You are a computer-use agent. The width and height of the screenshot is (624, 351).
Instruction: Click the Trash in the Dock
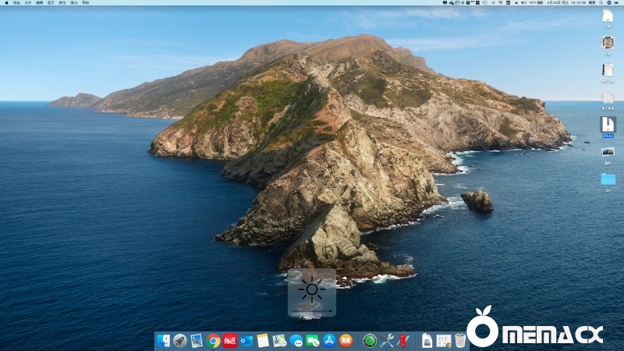tap(461, 341)
